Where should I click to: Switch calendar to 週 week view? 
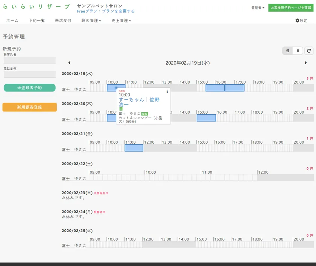pos(288,51)
